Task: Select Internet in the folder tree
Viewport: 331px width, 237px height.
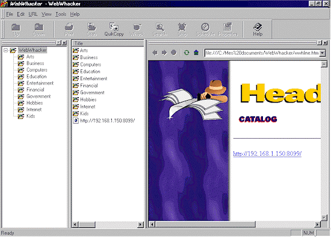Action: tap(34, 110)
